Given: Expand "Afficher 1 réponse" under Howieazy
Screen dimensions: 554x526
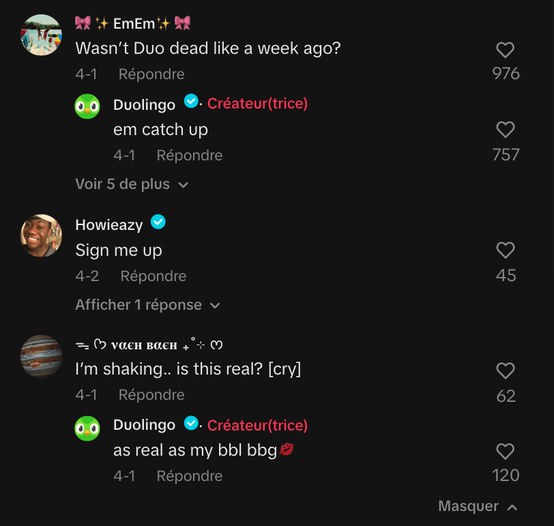Looking at the screenshot, I should (x=147, y=305).
